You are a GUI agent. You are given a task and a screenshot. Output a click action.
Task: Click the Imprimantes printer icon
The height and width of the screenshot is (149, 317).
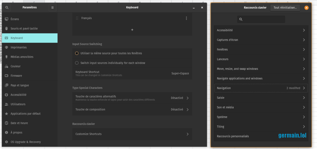coord(7,47)
